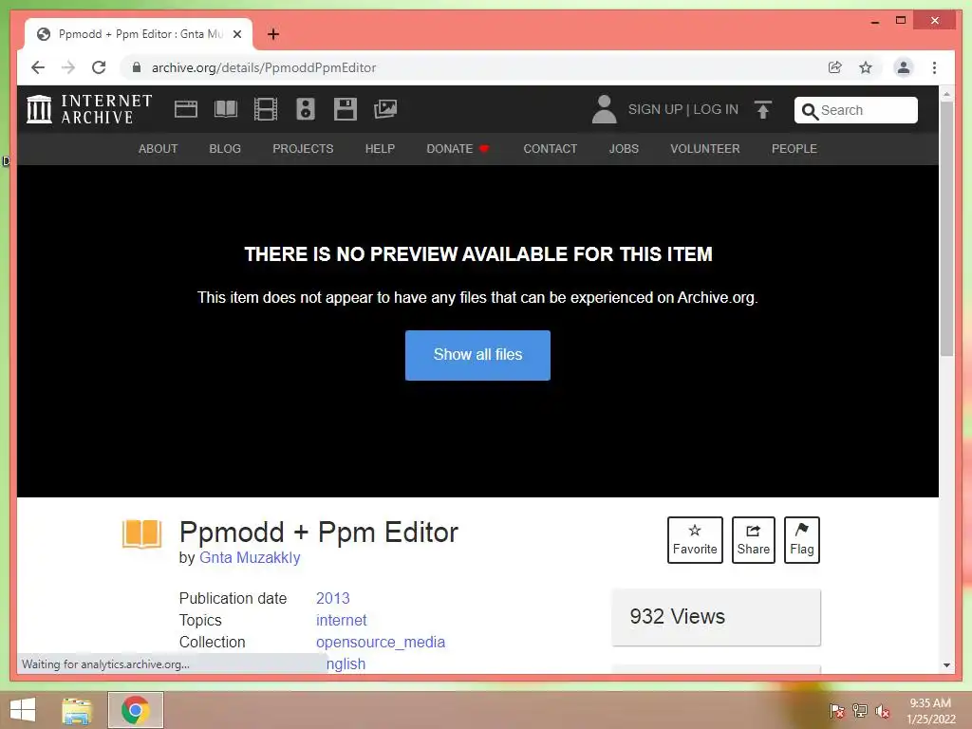972x729 pixels.
Task: Click the Chrome taskbar icon
Action: click(x=135, y=710)
